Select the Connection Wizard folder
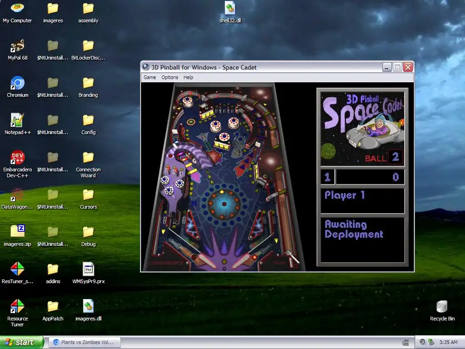This screenshot has height=349, width=465. tap(88, 165)
